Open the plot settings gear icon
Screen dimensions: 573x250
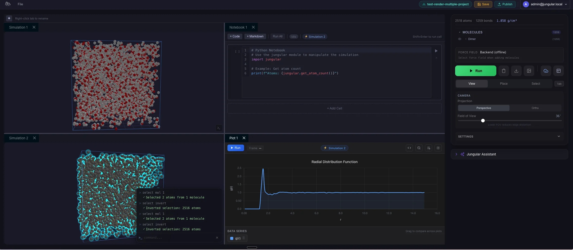pos(438,148)
